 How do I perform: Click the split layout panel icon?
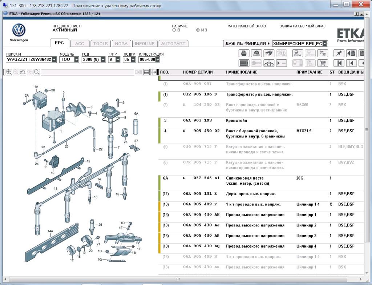(146, 72)
